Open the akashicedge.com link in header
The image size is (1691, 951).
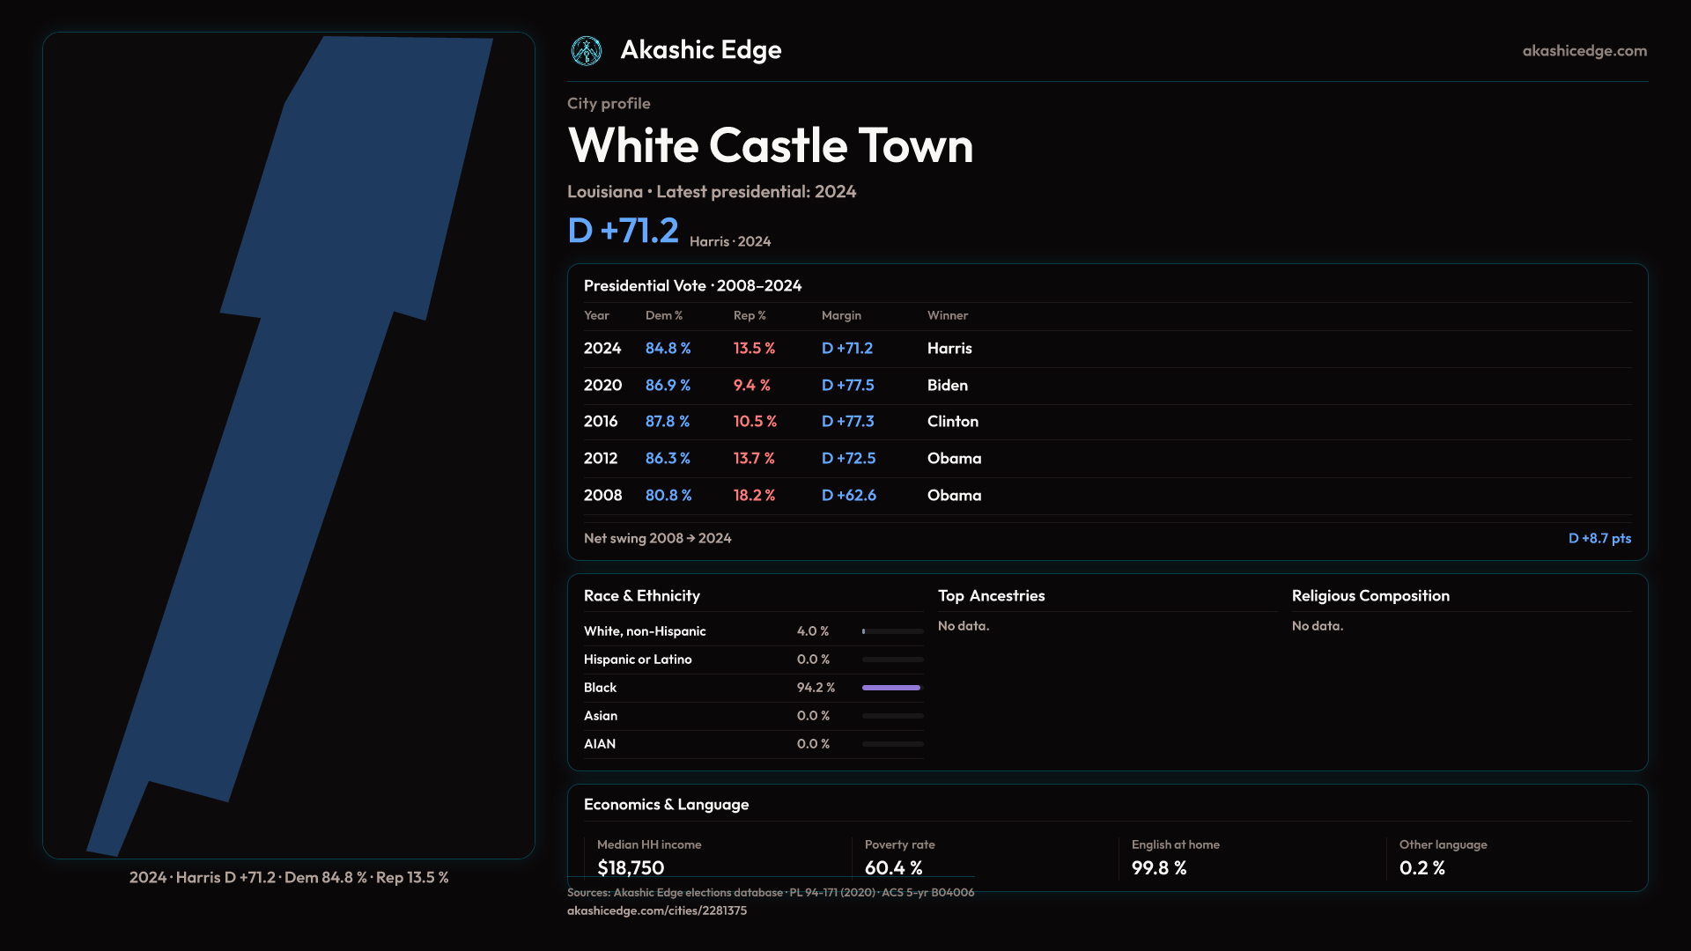click(1584, 51)
